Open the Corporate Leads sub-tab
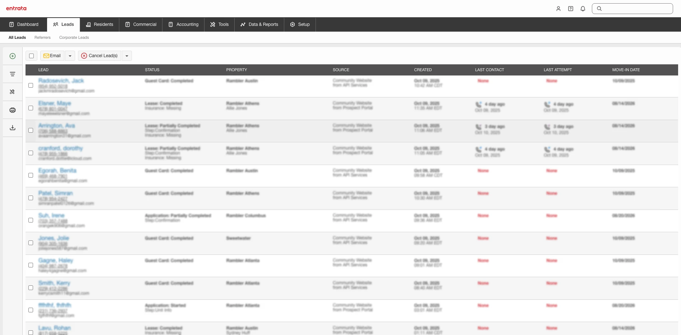Viewport: 681px width, 335px height. click(74, 37)
